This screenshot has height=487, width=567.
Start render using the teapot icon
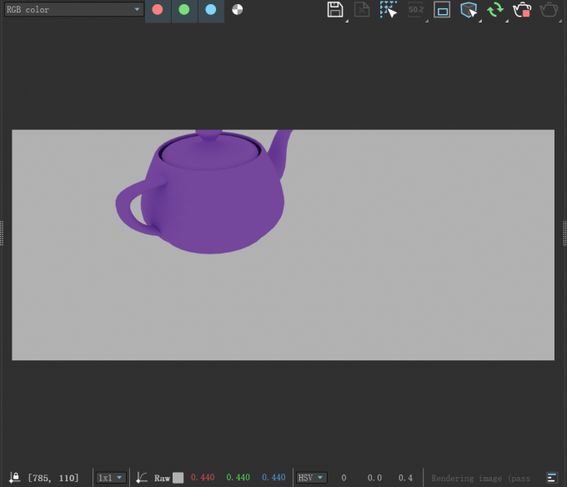tap(549, 10)
